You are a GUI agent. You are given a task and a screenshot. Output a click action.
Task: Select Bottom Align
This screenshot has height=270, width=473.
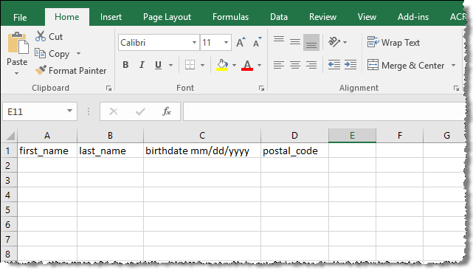tap(311, 42)
